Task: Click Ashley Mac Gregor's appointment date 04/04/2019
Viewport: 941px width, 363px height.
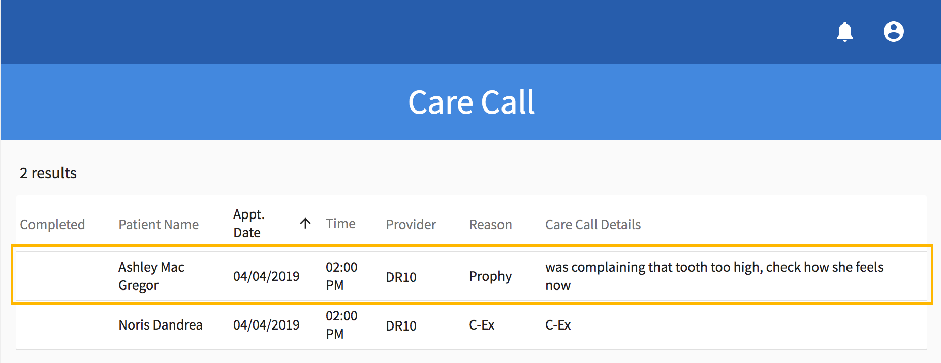Action: click(266, 276)
